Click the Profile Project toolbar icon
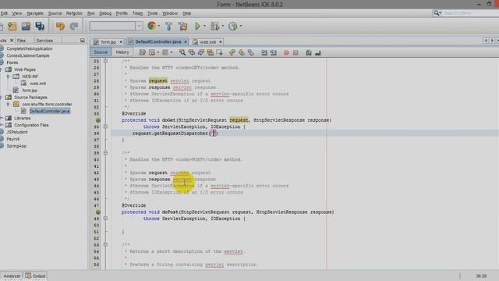Image resolution: width=499 pixels, height=281 pixels. coord(233,26)
